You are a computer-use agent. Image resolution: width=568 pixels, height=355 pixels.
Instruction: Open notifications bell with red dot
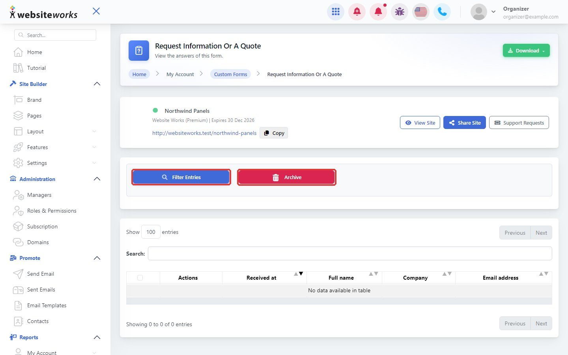(x=378, y=12)
